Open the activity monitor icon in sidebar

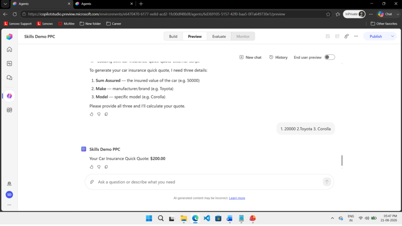point(9,64)
